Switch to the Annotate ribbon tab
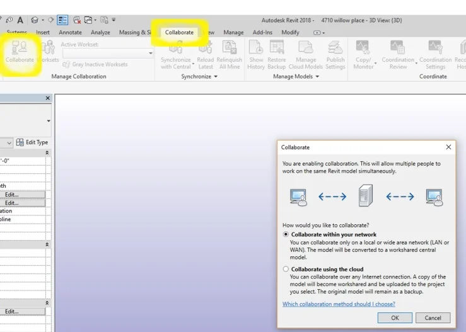The width and height of the screenshot is (466, 332). coord(70,32)
